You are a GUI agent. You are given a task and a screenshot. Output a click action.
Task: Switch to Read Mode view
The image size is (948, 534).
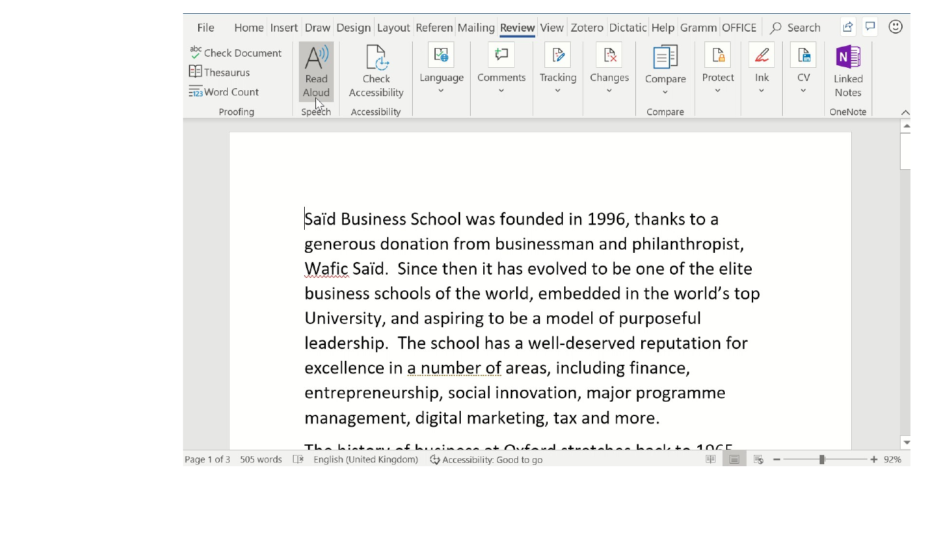tap(710, 460)
